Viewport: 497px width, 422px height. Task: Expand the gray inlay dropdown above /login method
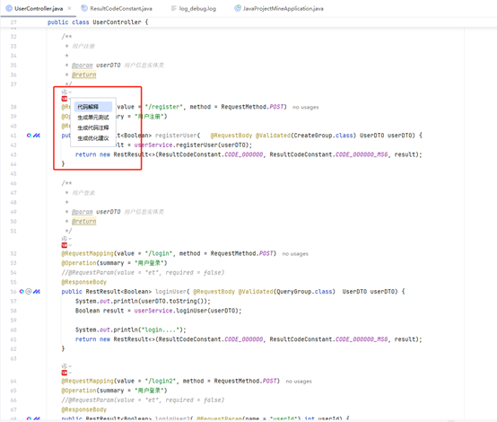click(x=66, y=239)
